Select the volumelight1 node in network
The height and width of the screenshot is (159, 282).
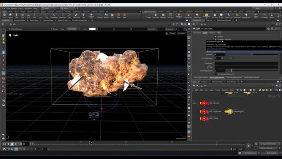[x=229, y=111]
